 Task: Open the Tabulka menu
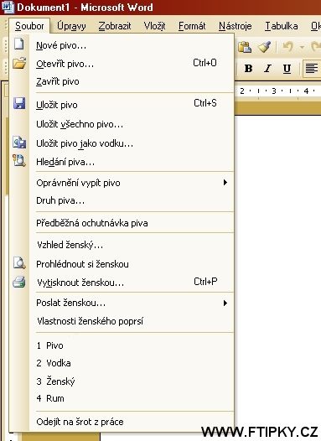pos(282,26)
